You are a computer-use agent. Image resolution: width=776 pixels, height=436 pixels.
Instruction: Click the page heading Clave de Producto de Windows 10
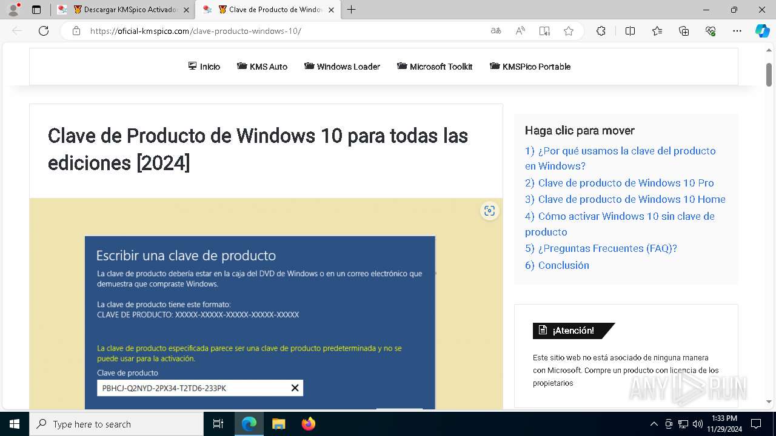(258, 149)
